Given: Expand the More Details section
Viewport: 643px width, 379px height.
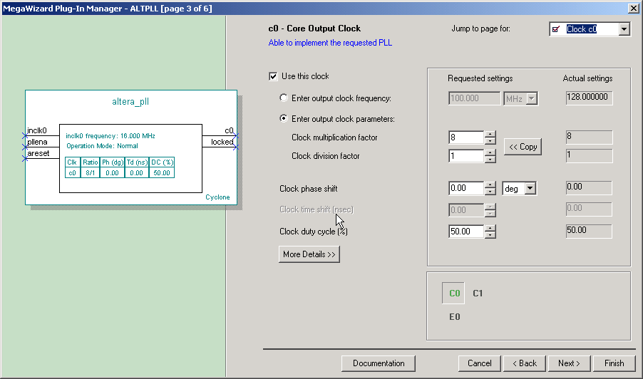Looking at the screenshot, I should pos(309,254).
